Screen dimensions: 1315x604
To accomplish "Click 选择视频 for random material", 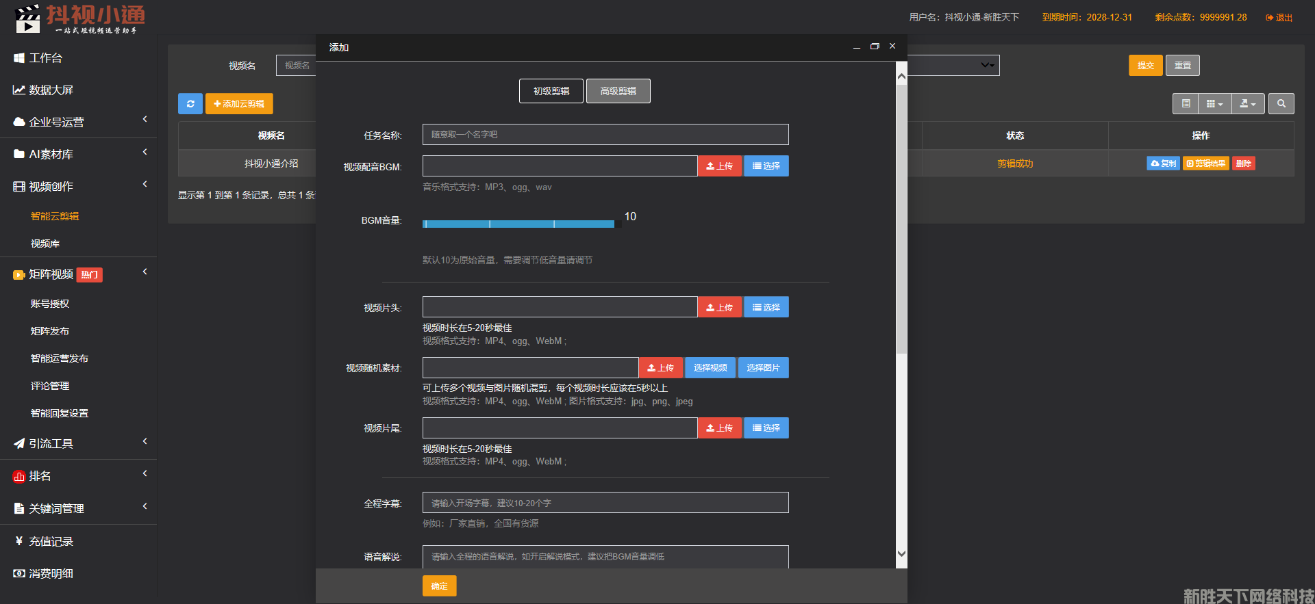I will click(710, 368).
